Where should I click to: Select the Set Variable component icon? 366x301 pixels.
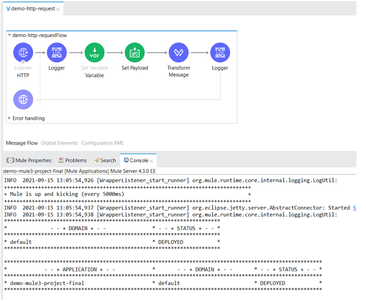click(x=94, y=52)
